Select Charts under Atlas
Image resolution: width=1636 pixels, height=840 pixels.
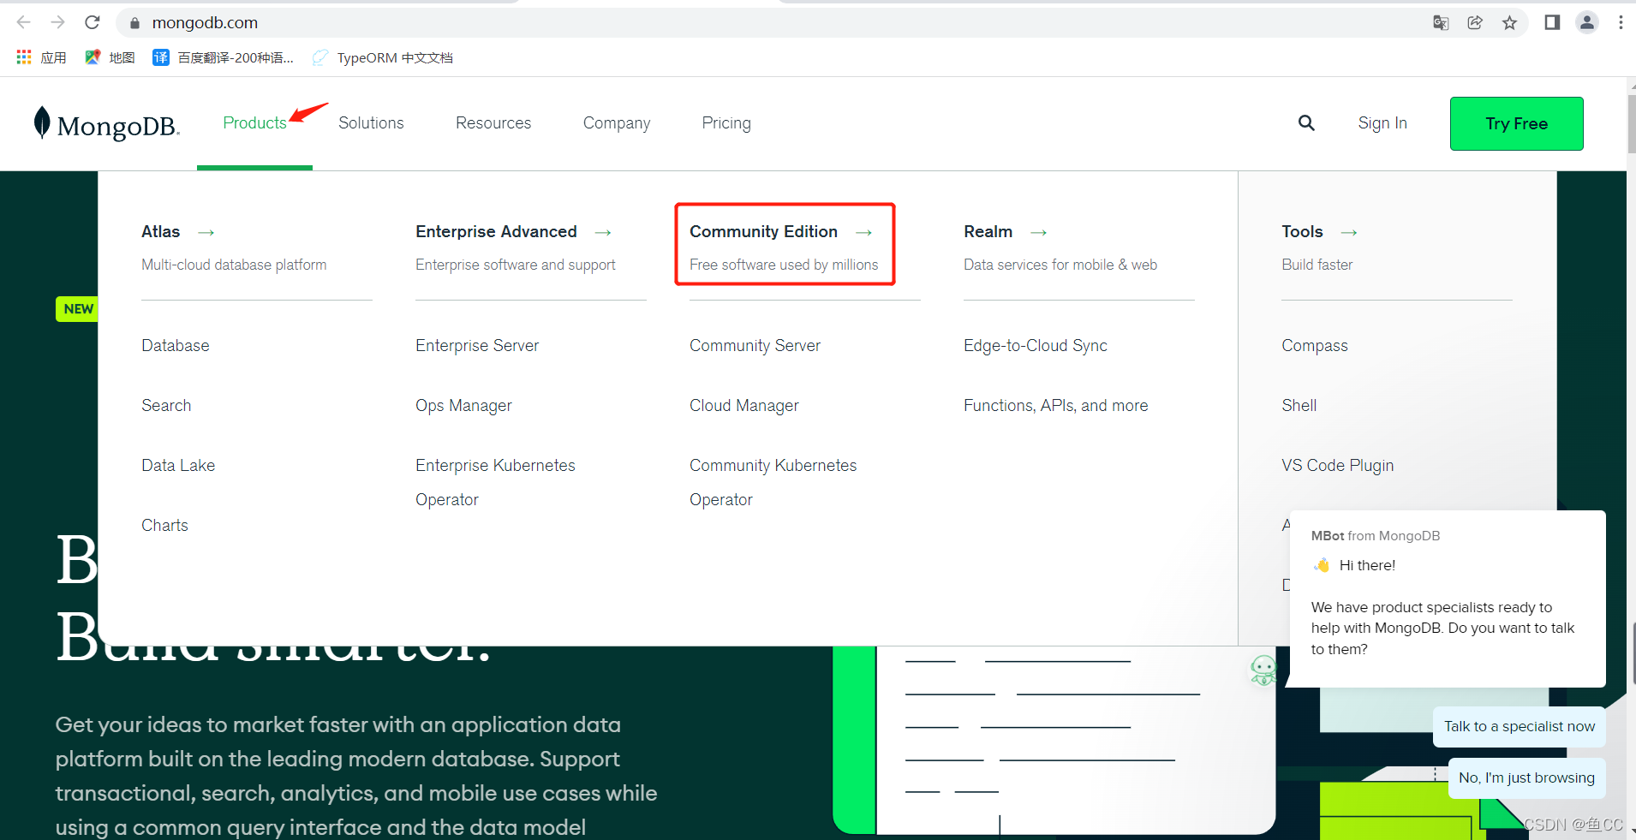coord(164,526)
